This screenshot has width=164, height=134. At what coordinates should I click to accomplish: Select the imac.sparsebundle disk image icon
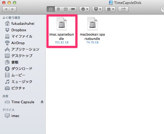click(x=61, y=24)
